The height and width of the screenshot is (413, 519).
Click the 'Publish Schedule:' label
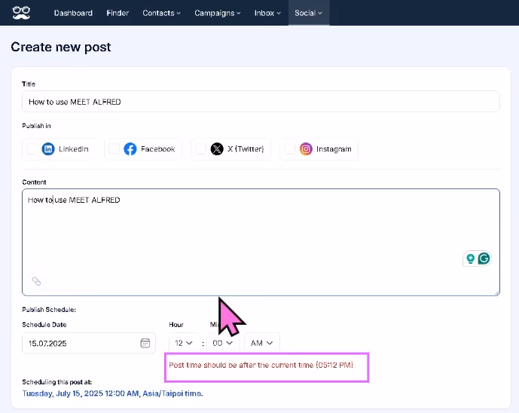49,310
